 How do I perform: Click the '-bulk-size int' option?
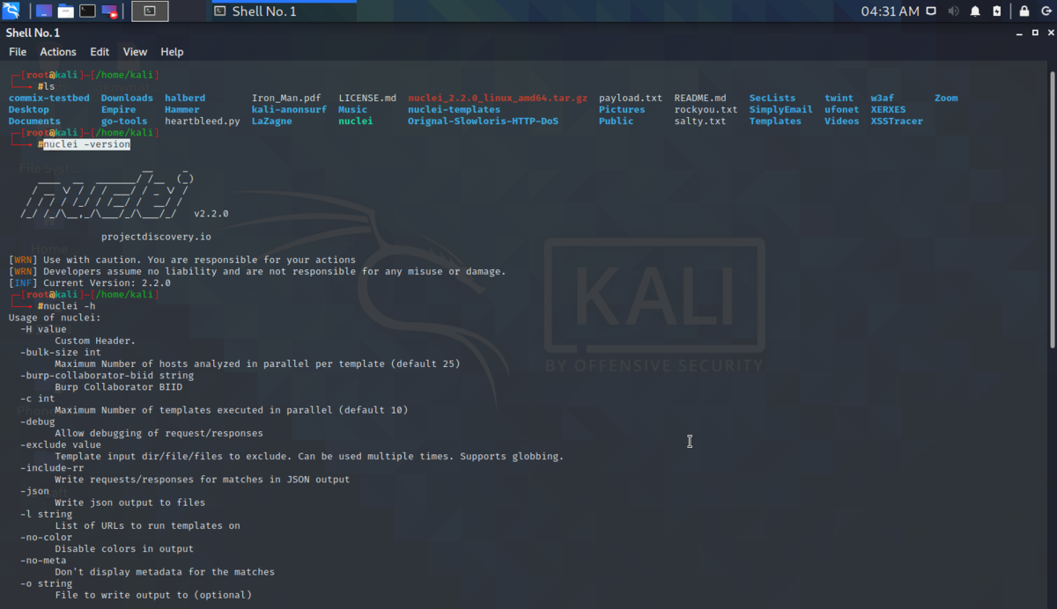[61, 352]
